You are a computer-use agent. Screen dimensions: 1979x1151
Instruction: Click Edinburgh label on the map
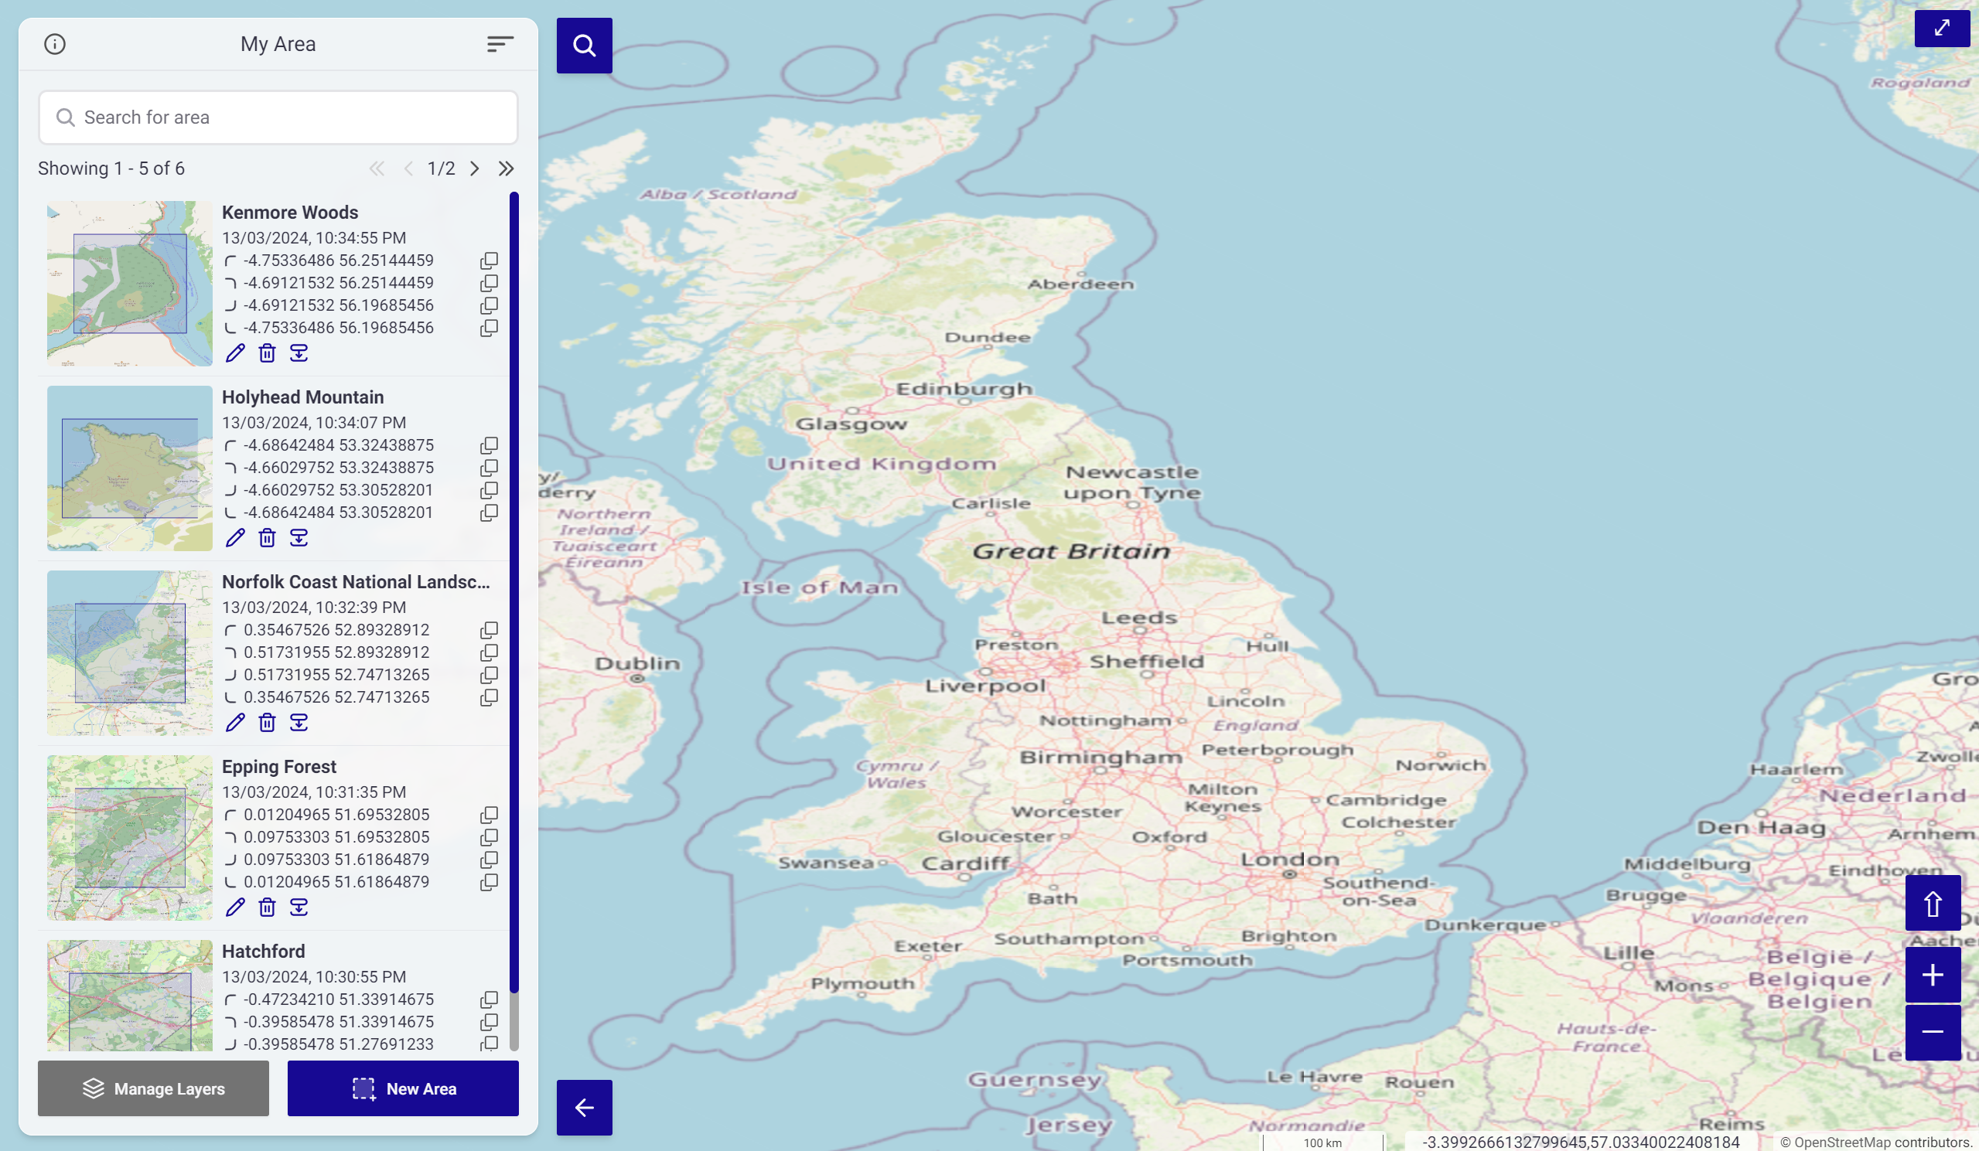tap(964, 389)
